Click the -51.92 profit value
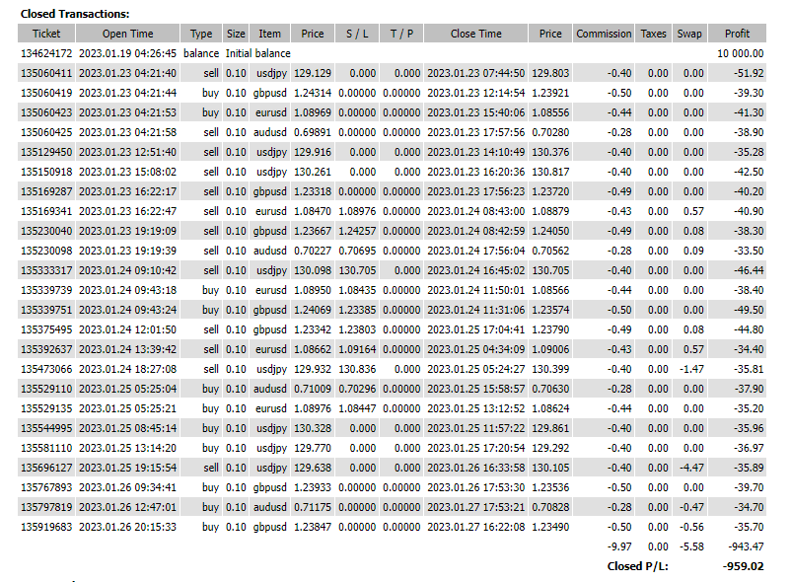Image resolution: width=791 pixels, height=582 pixels. 749,73
